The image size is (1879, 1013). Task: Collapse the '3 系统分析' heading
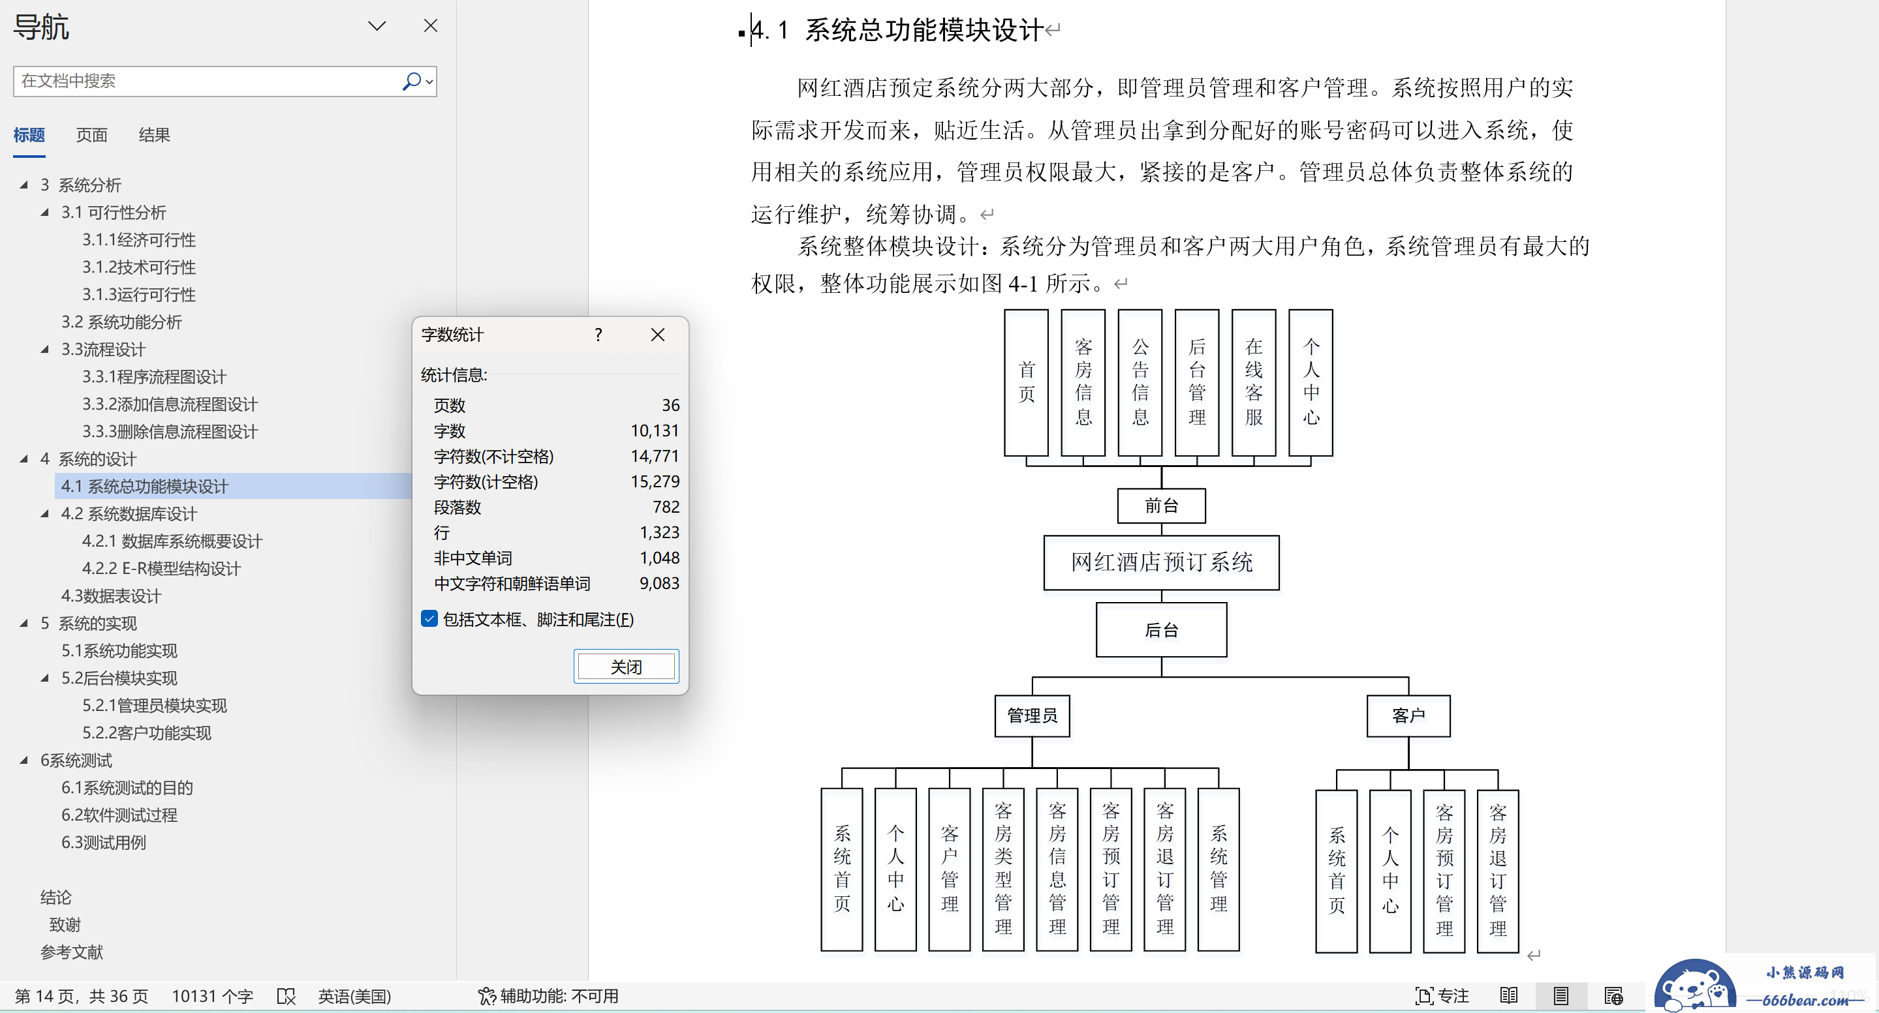coord(24,185)
